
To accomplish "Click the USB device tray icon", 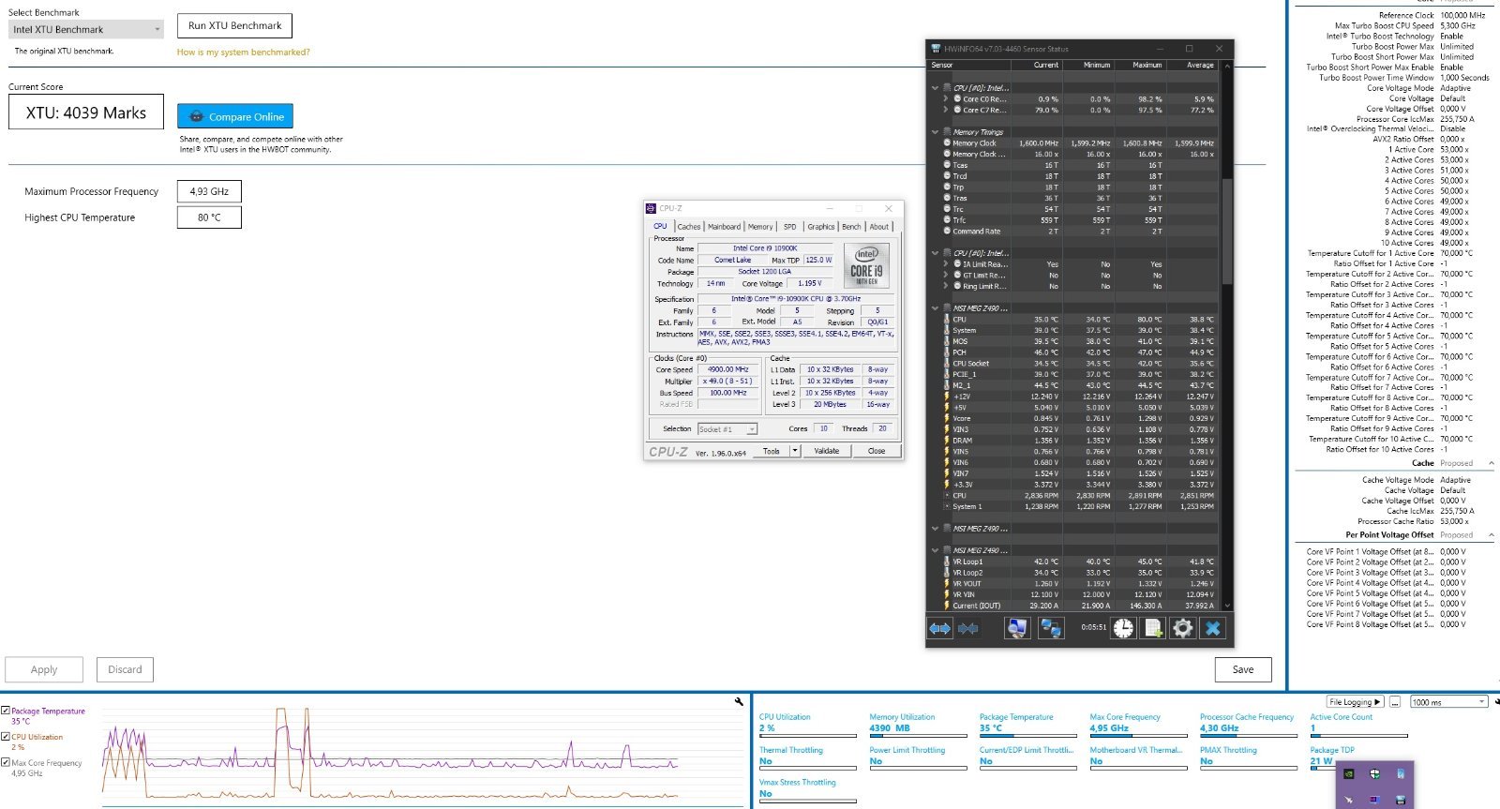I will pos(1401,774).
